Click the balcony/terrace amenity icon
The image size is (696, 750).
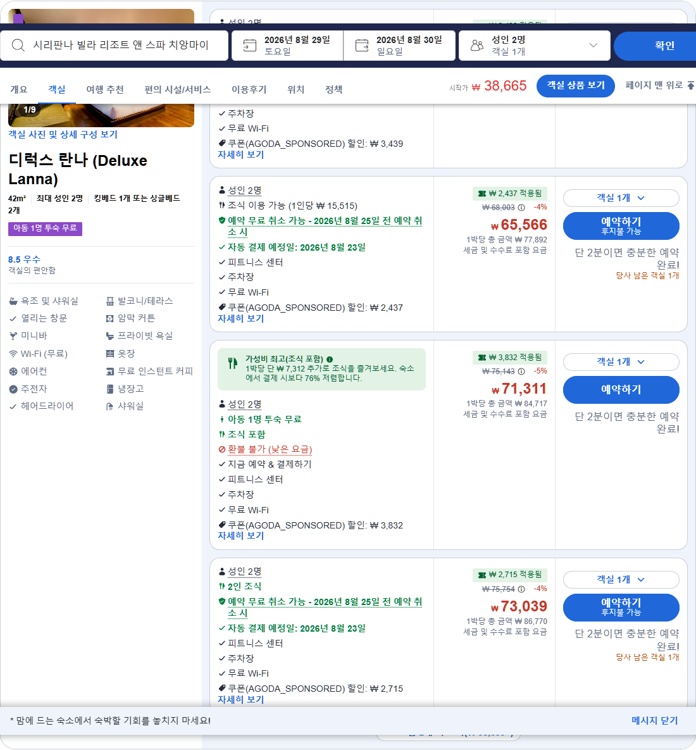coord(110,301)
